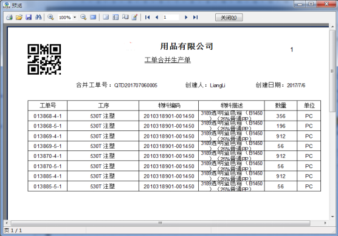Open page settings book icon

[125, 17]
